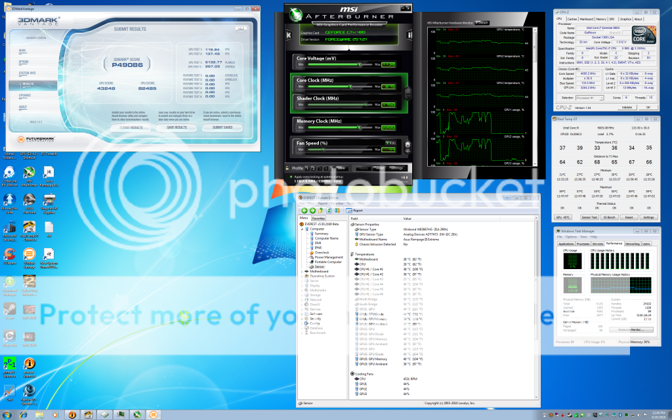Viewport: 672px width, 420px height.
Task: Open Settings in MSI Afterburner
Action: point(396,169)
